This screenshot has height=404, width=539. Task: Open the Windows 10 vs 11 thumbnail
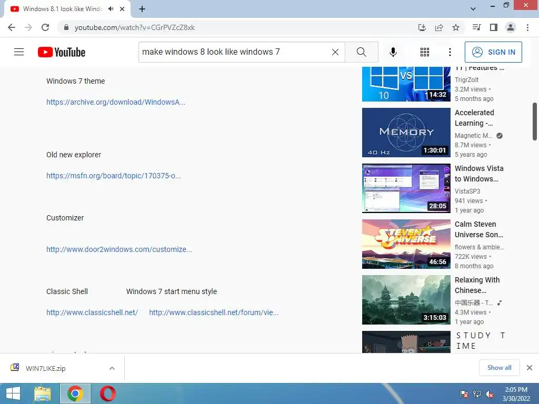tap(406, 84)
